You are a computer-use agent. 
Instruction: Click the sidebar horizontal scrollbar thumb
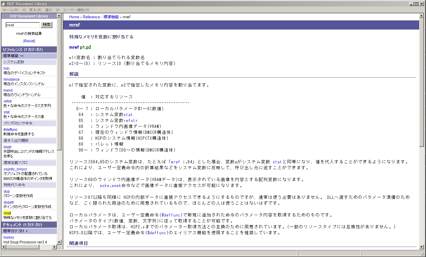coord(22,247)
